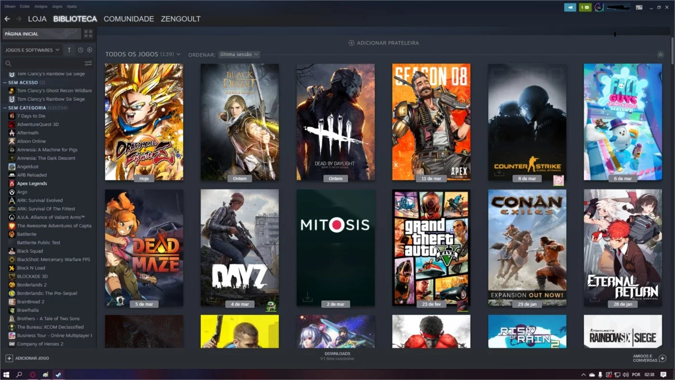Open Dead Maze game cover
Viewport: 675px width, 380px height.
[x=144, y=247]
